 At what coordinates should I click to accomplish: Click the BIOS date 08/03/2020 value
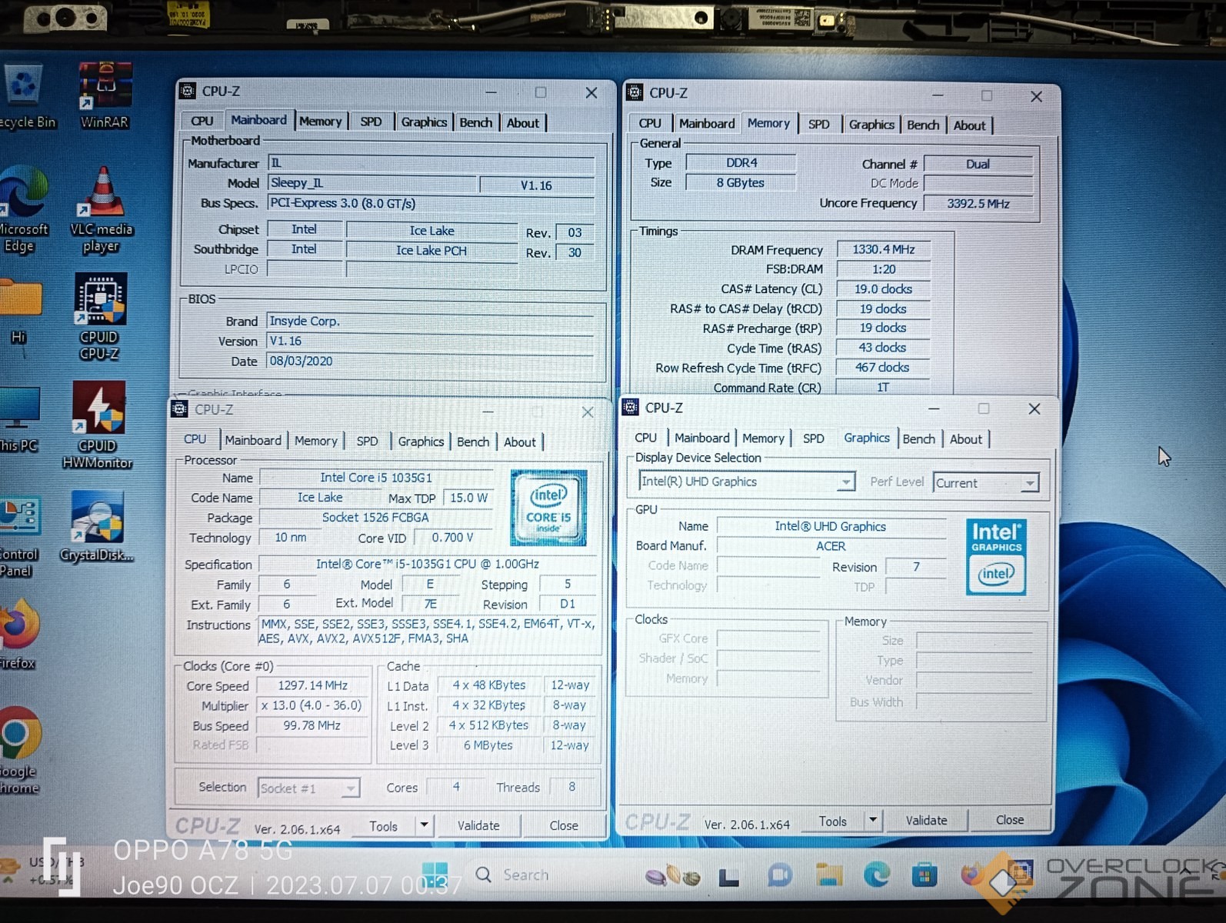tap(431, 361)
